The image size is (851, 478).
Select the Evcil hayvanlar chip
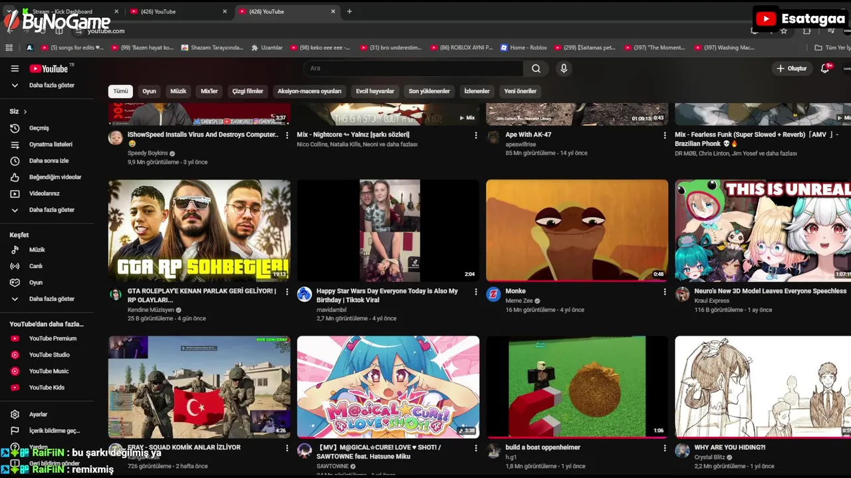pos(375,91)
